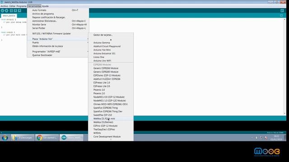289x162 pixels.
Task: Click the taskbar clock
Action: coord(276,138)
